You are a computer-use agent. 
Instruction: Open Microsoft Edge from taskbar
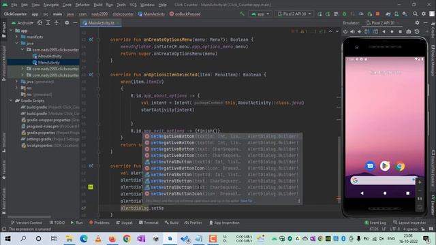[x=83, y=239]
